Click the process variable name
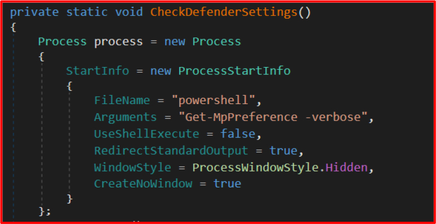 point(118,42)
